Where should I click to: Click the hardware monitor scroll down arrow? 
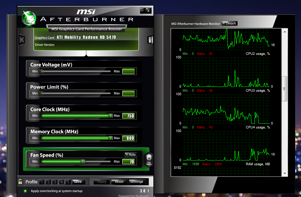pos(285,174)
